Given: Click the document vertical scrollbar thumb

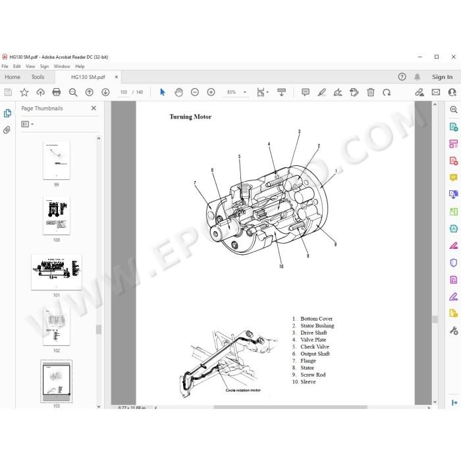Looking at the screenshot, I should [x=435, y=319].
